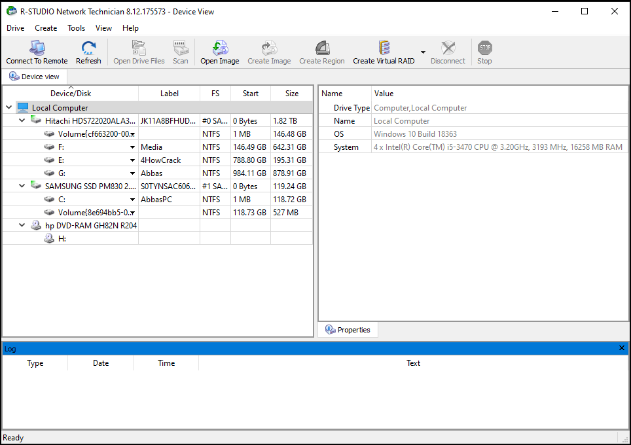631x445 pixels.
Task: Collapse the Local Computer tree node
Action: point(9,108)
